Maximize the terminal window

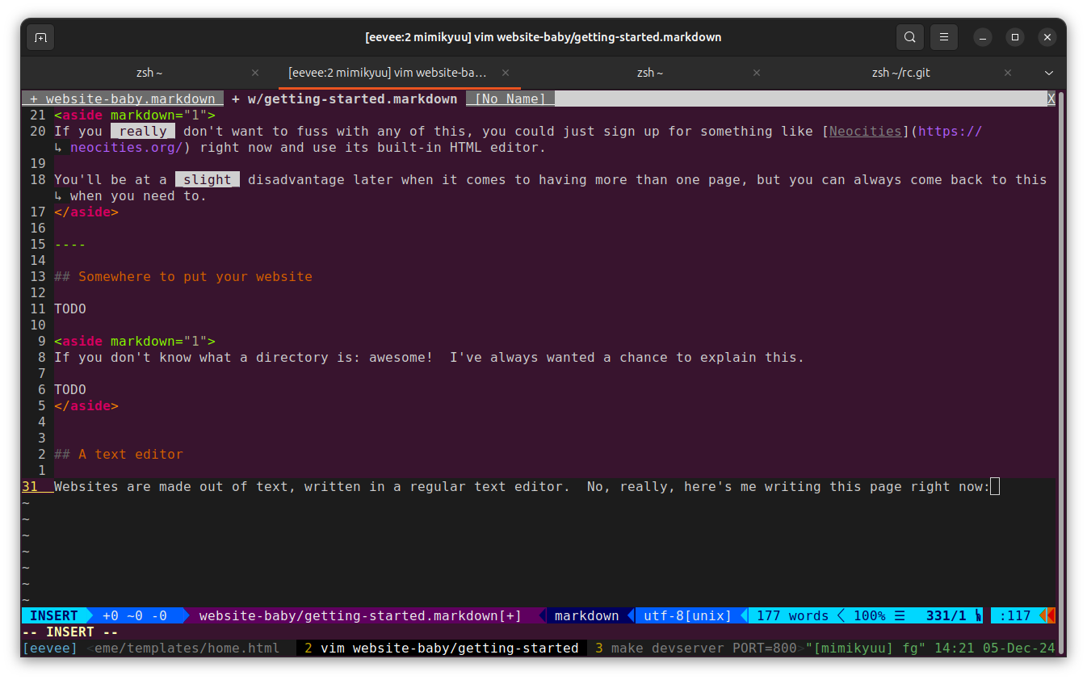pyautogui.click(x=1015, y=37)
